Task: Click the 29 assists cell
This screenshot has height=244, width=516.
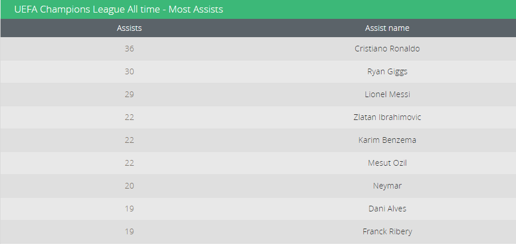Action: click(x=129, y=94)
